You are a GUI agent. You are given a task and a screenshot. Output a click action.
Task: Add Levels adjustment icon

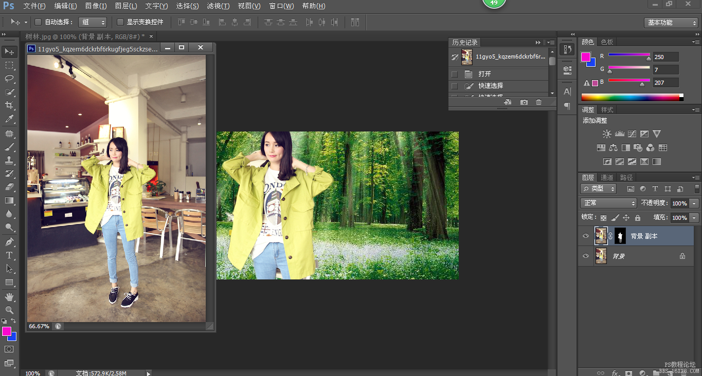pyautogui.click(x=619, y=134)
